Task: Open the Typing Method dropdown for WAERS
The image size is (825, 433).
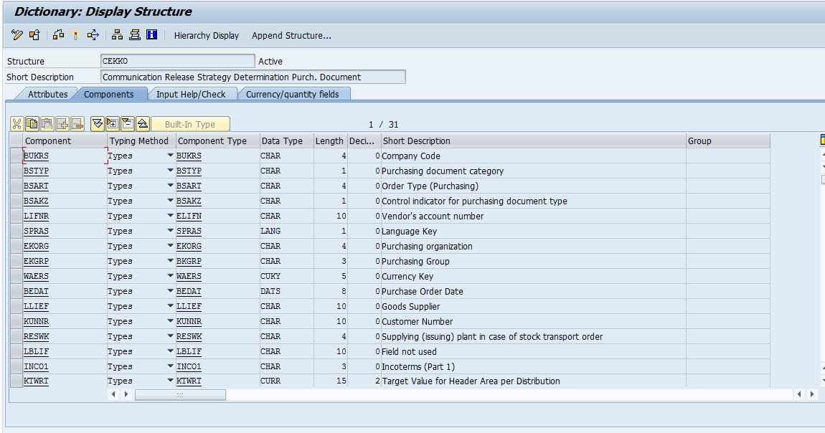Action: pos(170,276)
